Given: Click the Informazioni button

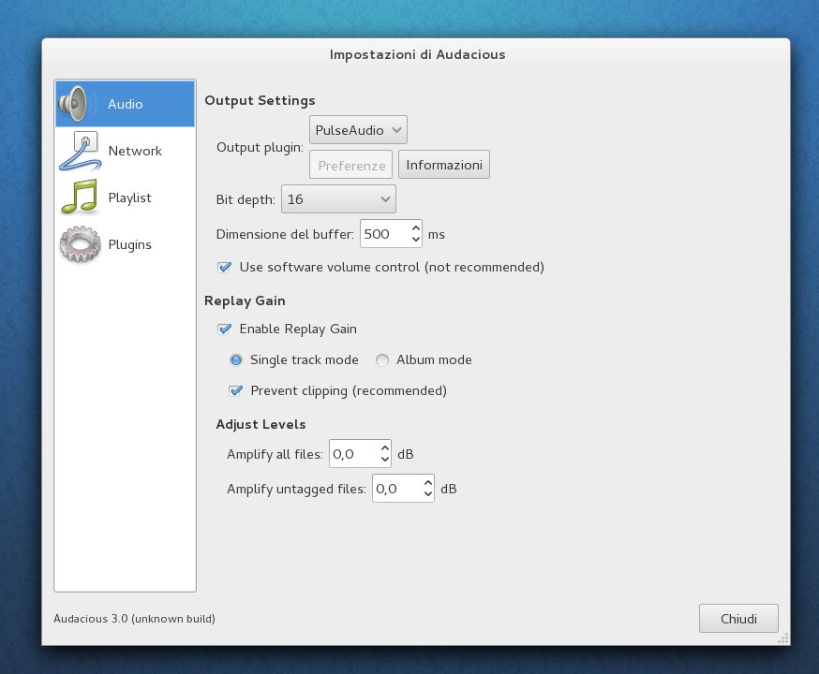Looking at the screenshot, I should (444, 165).
